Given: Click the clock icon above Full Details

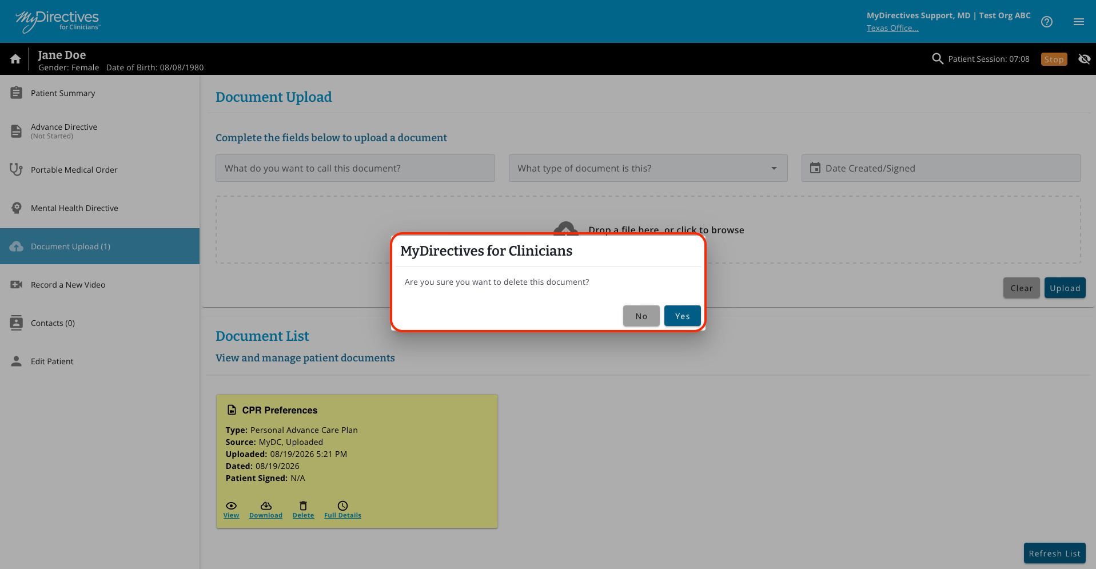Looking at the screenshot, I should [x=342, y=506].
